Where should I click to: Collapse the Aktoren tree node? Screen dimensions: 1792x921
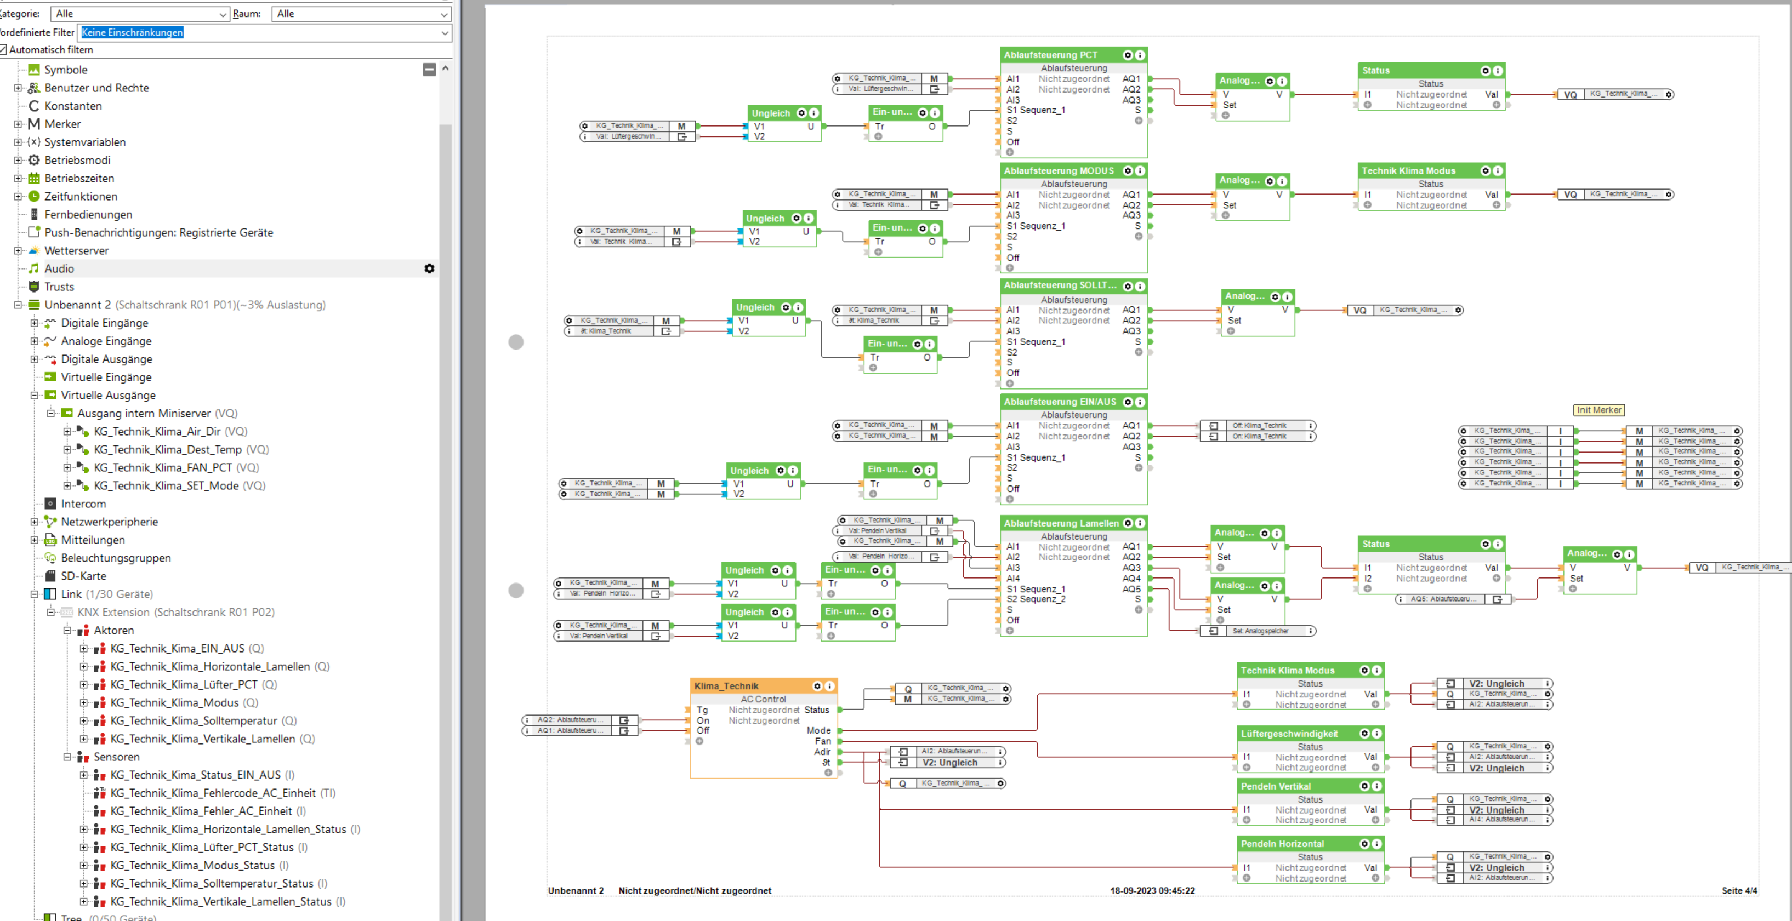pos(67,630)
